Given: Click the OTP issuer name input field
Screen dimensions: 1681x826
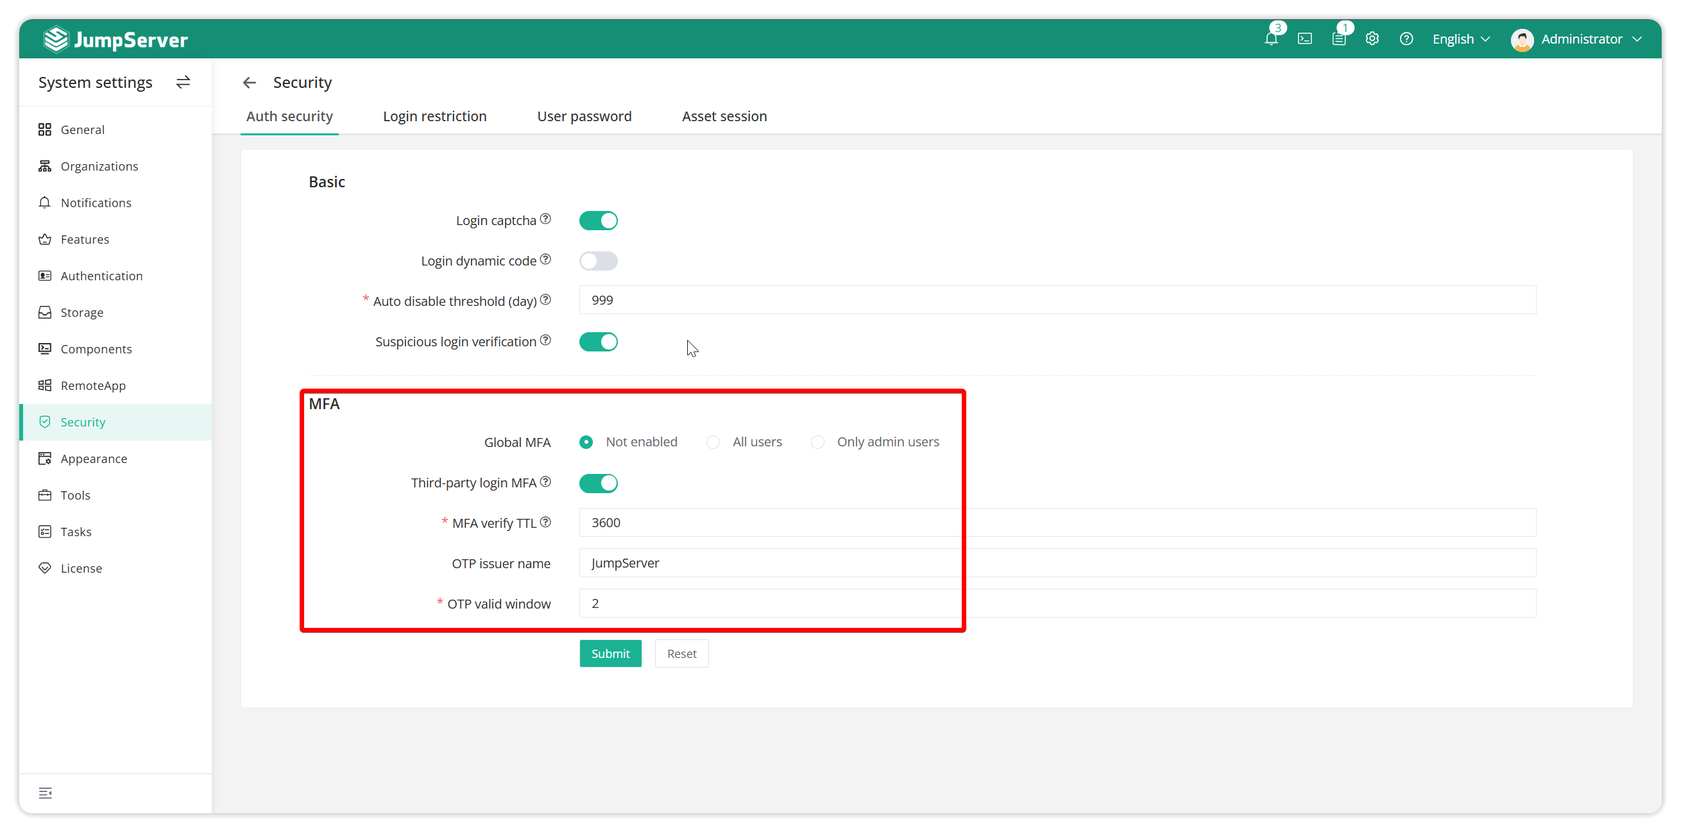Looking at the screenshot, I should 1057,563.
